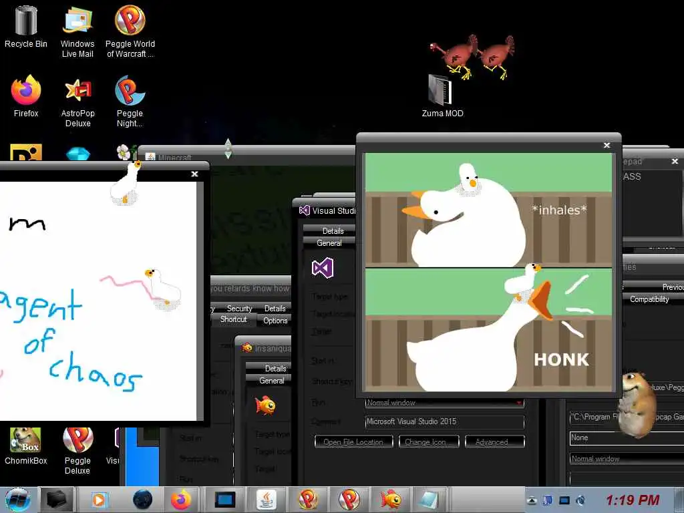The height and width of the screenshot is (513, 684).
Task: Click the shortcut key field showing None
Action: click(x=627, y=438)
